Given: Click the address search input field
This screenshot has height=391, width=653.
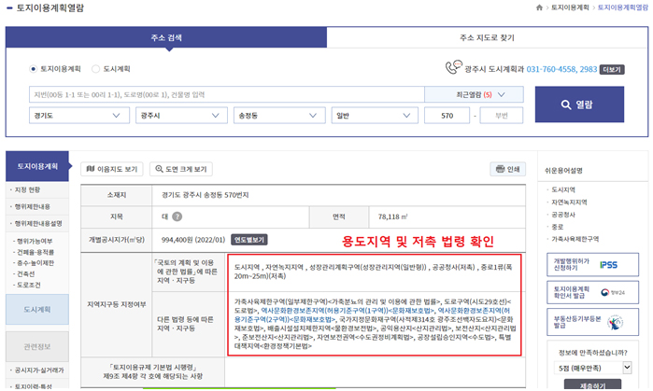Looking at the screenshot, I should (227, 95).
